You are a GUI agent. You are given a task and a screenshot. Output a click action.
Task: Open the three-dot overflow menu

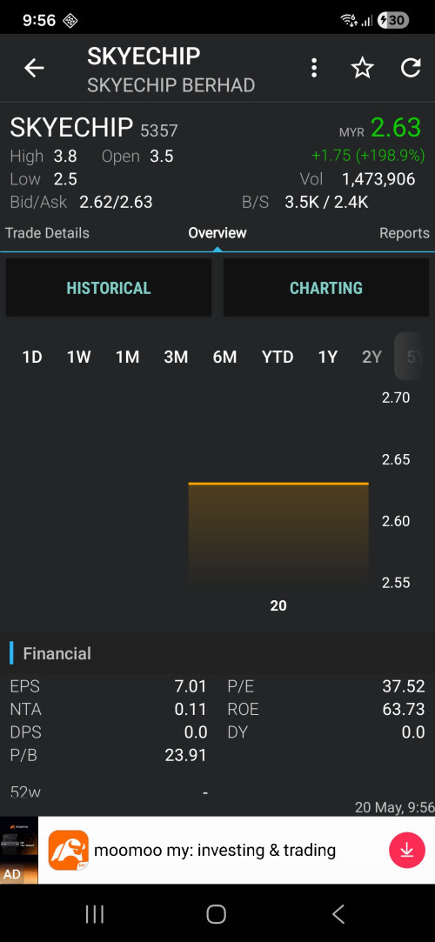pyautogui.click(x=313, y=69)
